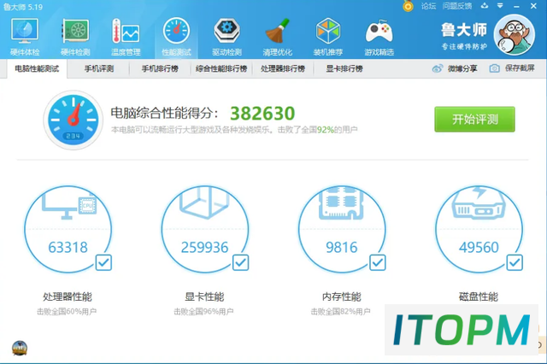This screenshot has width=547, height=364.
Task: Click memory score 9816
Action: click(x=342, y=247)
